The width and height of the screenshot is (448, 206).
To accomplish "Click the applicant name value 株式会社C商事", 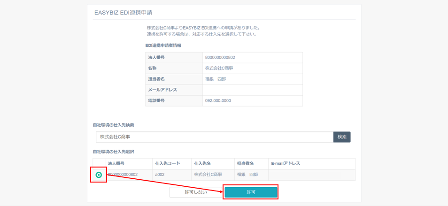I will pyautogui.click(x=219, y=68).
